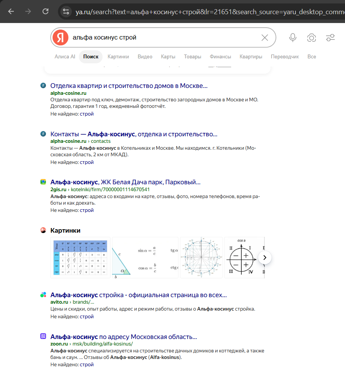The image size is (345, 372).
Task: Click the Картинки section heading
Action: point(66,230)
